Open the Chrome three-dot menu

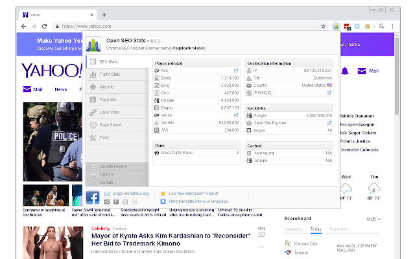pyautogui.click(x=392, y=26)
